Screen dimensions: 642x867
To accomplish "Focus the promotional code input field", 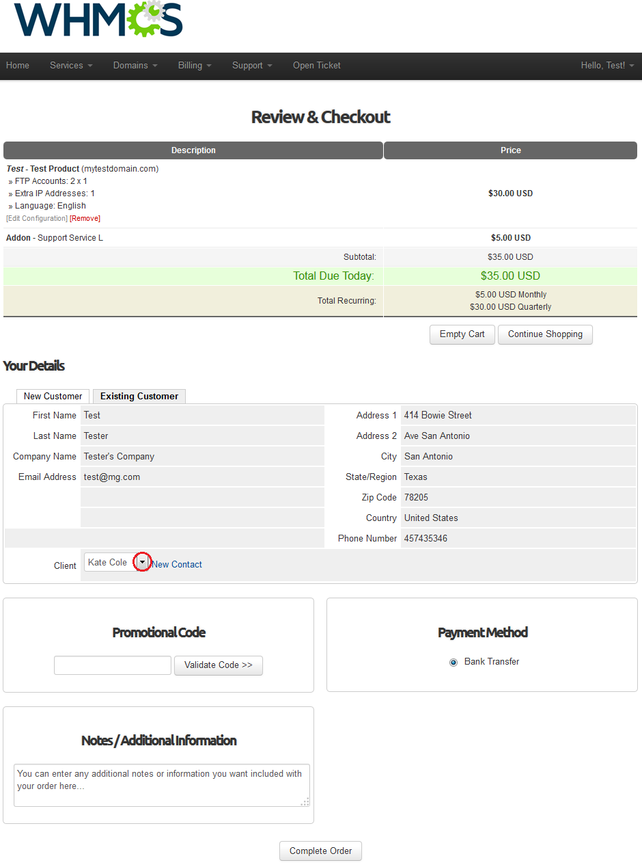I will click(113, 665).
